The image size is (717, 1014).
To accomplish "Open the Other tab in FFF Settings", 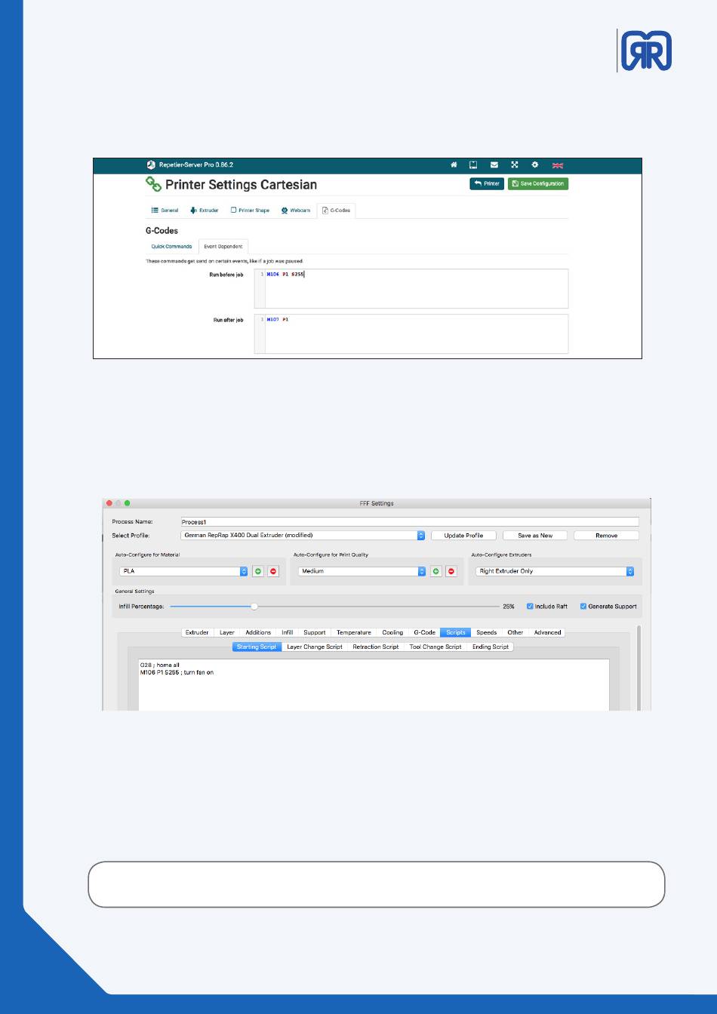I will point(515,632).
